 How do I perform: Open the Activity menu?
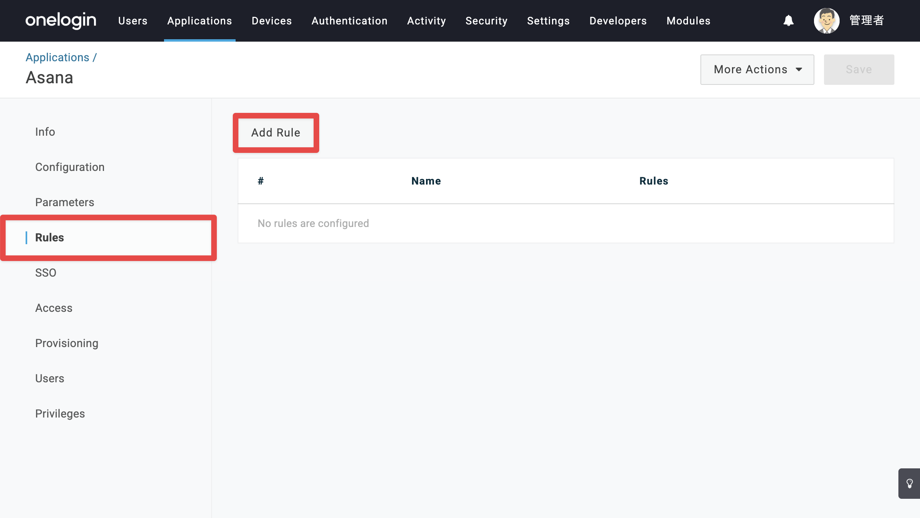pyautogui.click(x=426, y=21)
